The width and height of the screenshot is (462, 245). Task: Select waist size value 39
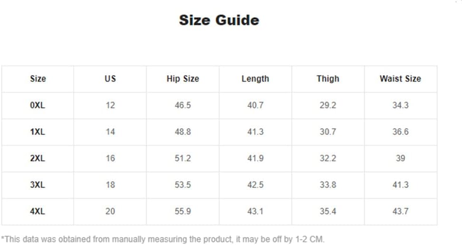[x=400, y=158]
